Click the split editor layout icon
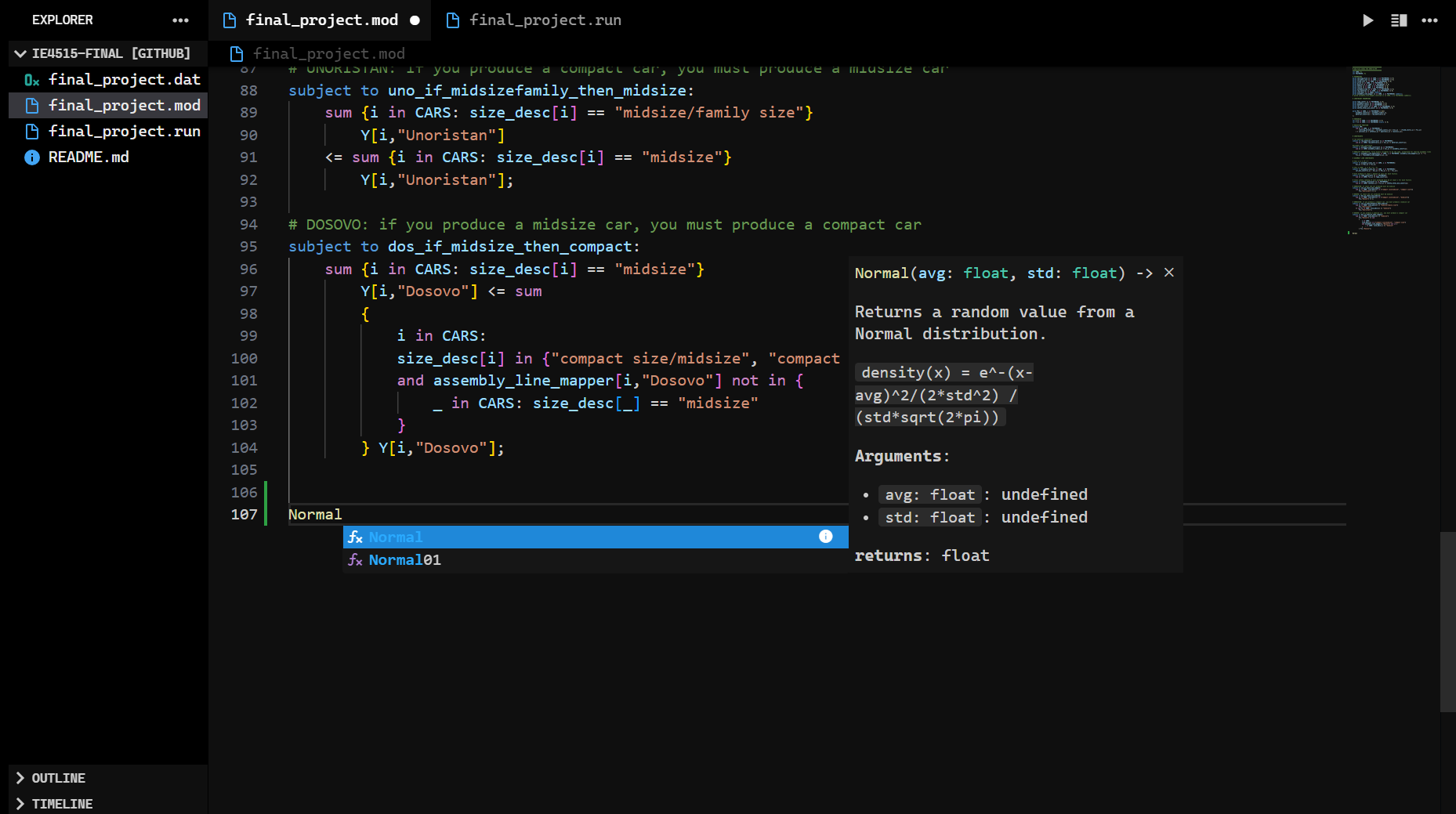This screenshot has width=1456, height=814. (1399, 20)
